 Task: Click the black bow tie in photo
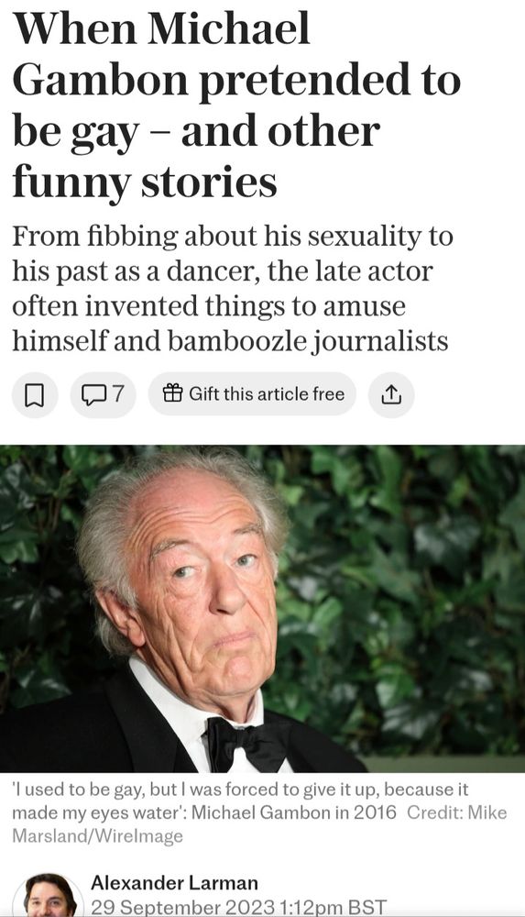pos(247,744)
